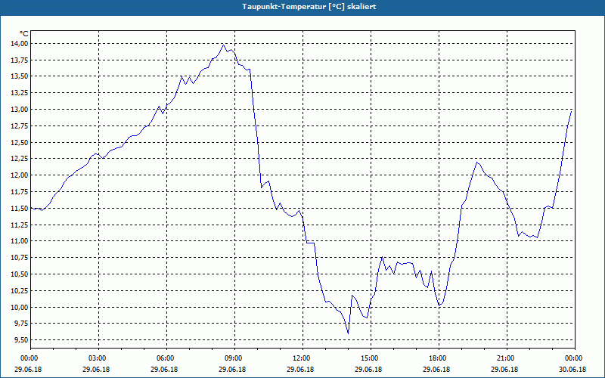This screenshot has height=378, width=605.
Task: Select the 9,75 y-axis label
Action: tap(21, 324)
